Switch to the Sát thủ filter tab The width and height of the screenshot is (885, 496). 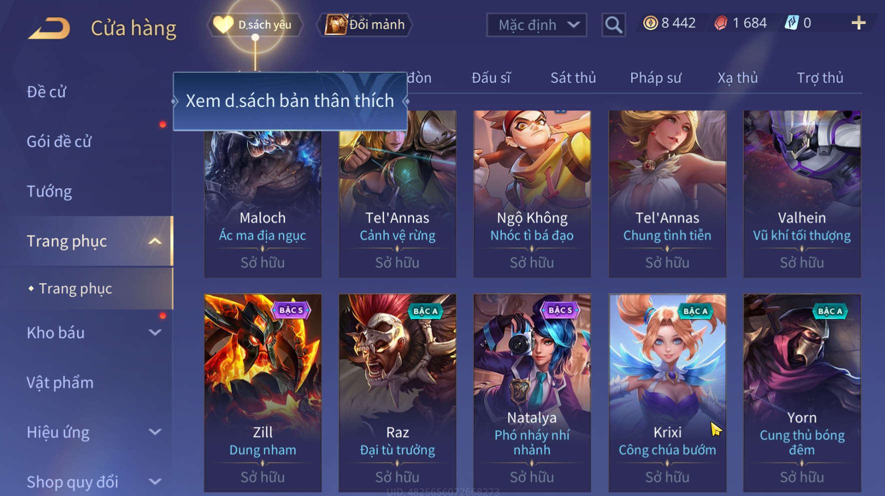573,78
